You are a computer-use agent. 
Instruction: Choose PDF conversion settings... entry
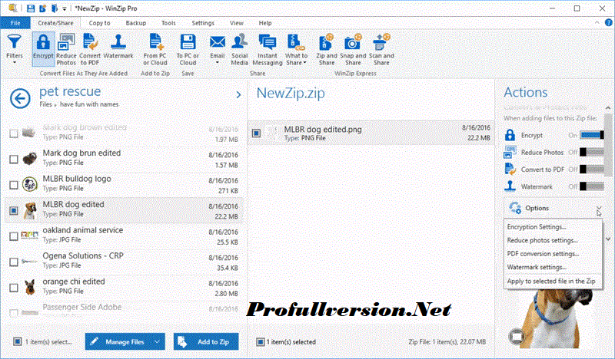tap(553, 254)
